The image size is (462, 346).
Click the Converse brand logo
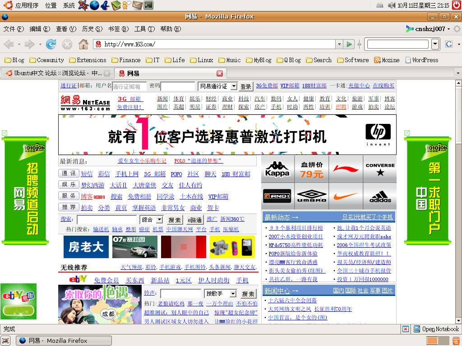(x=380, y=169)
